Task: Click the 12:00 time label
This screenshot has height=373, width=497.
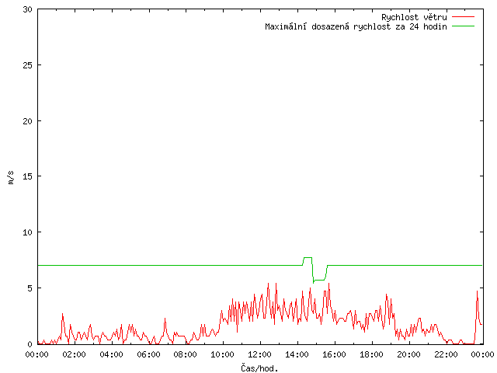Action: click(259, 354)
